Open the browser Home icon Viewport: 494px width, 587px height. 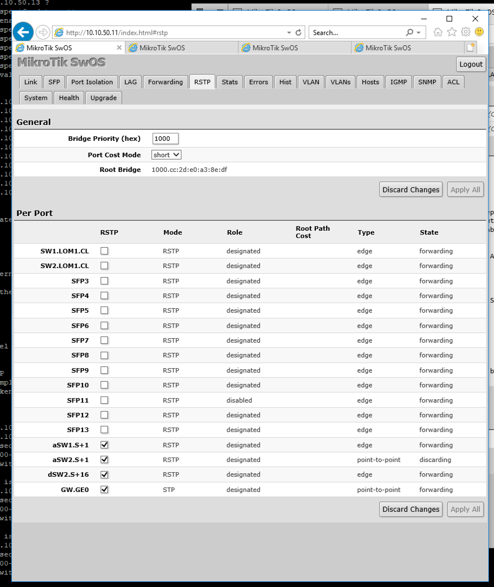click(x=438, y=32)
